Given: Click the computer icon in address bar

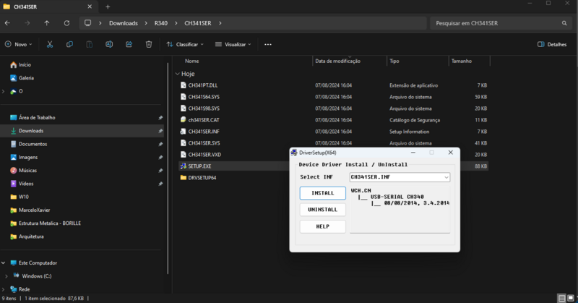Looking at the screenshot, I should [87, 23].
